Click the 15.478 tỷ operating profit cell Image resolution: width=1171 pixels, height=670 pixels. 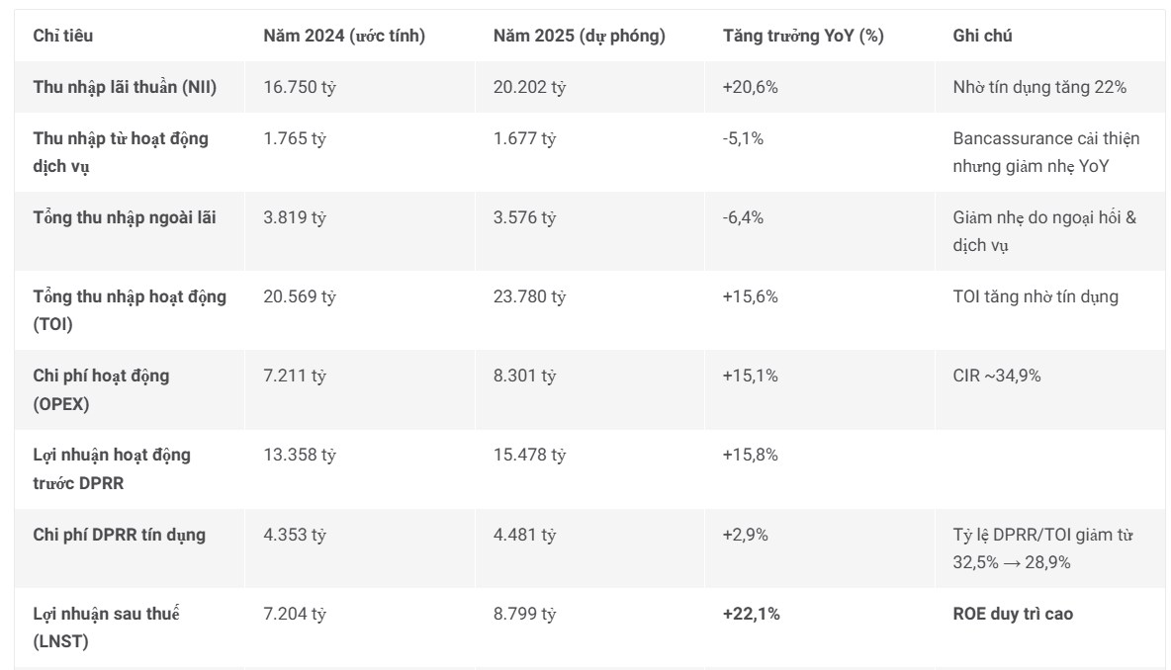point(529,455)
